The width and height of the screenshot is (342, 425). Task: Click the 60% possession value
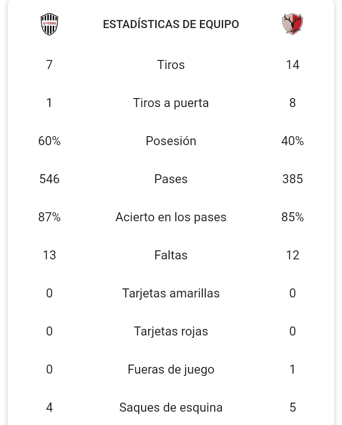[49, 141]
